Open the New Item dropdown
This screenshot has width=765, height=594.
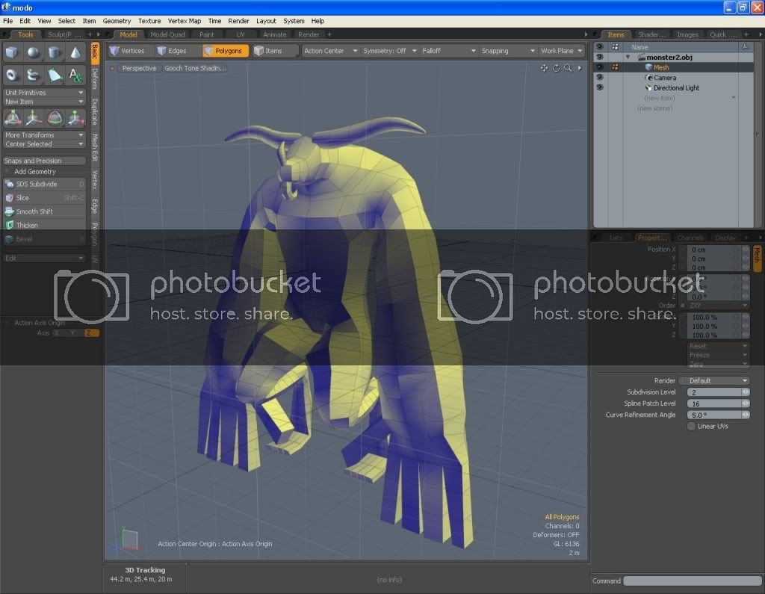point(44,102)
